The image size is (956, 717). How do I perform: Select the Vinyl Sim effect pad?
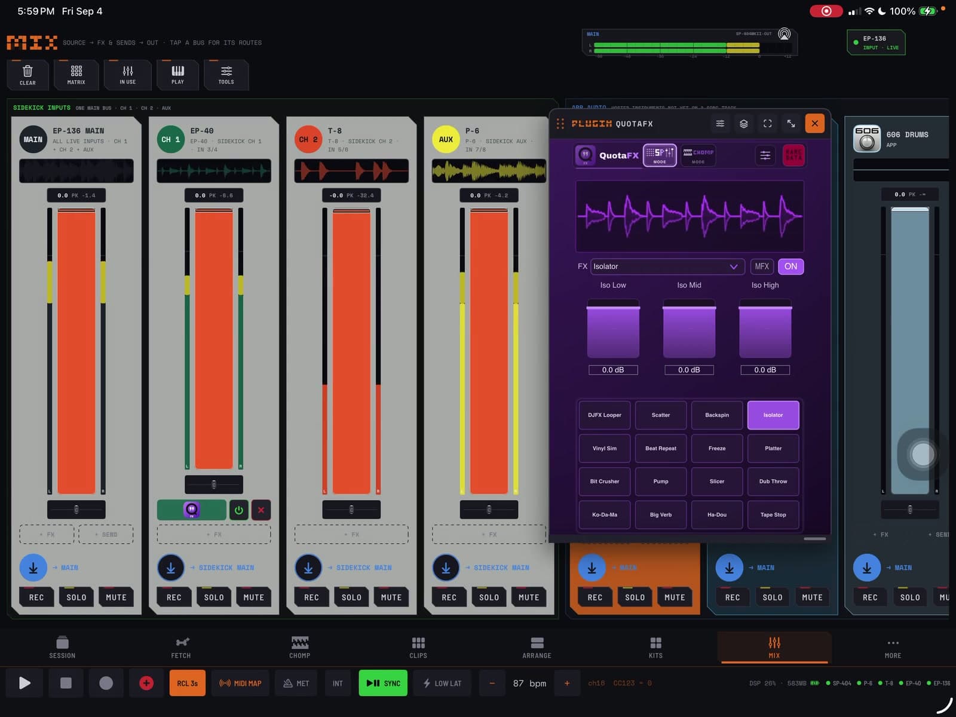pos(605,448)
